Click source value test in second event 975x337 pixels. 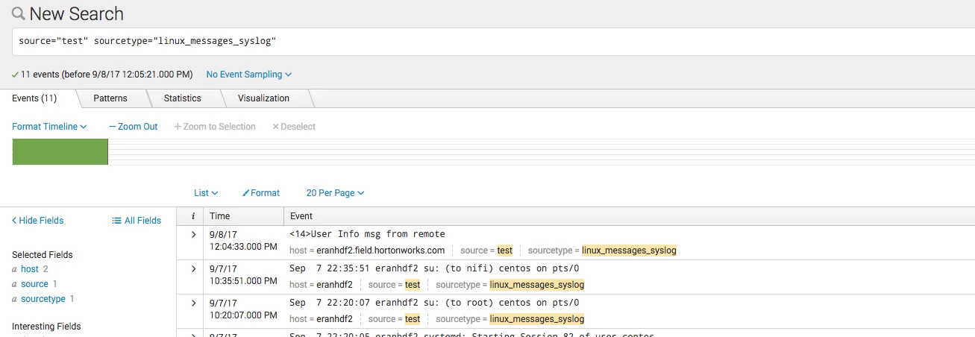[413, 285]
